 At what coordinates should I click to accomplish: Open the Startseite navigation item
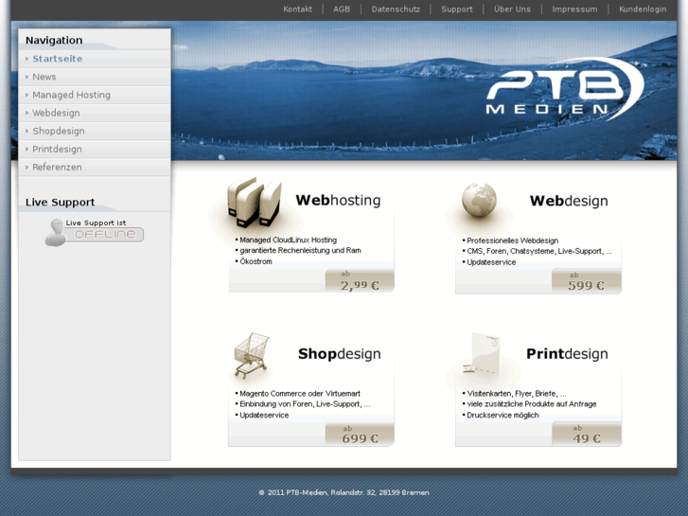(x=57, y=59)
